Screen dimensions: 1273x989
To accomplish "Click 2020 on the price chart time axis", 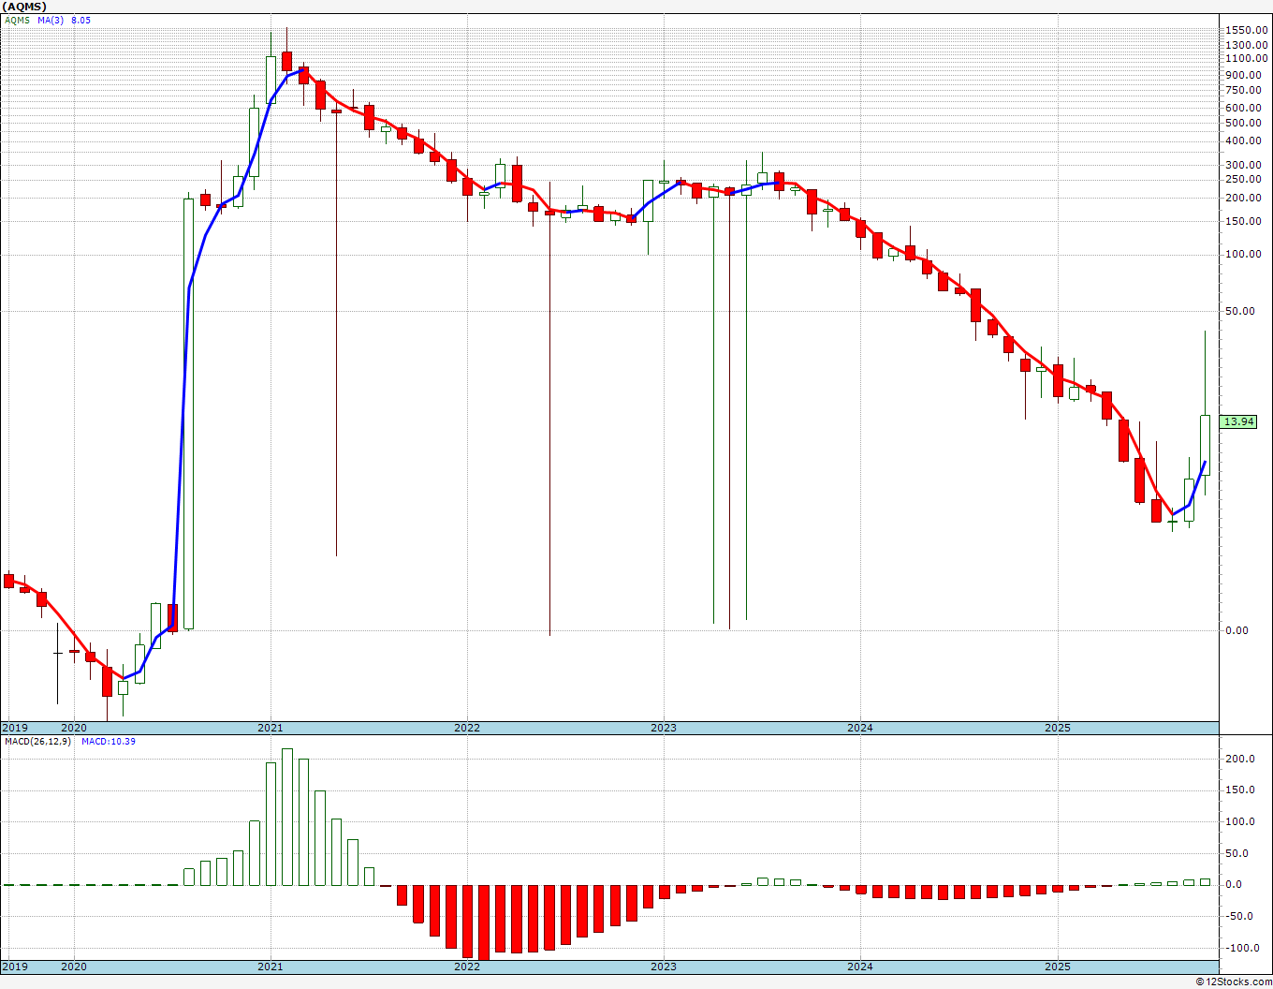I will (73, 728).
